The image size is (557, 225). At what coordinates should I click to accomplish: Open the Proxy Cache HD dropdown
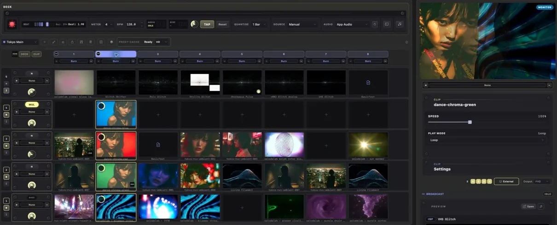(x=162, y=42)
